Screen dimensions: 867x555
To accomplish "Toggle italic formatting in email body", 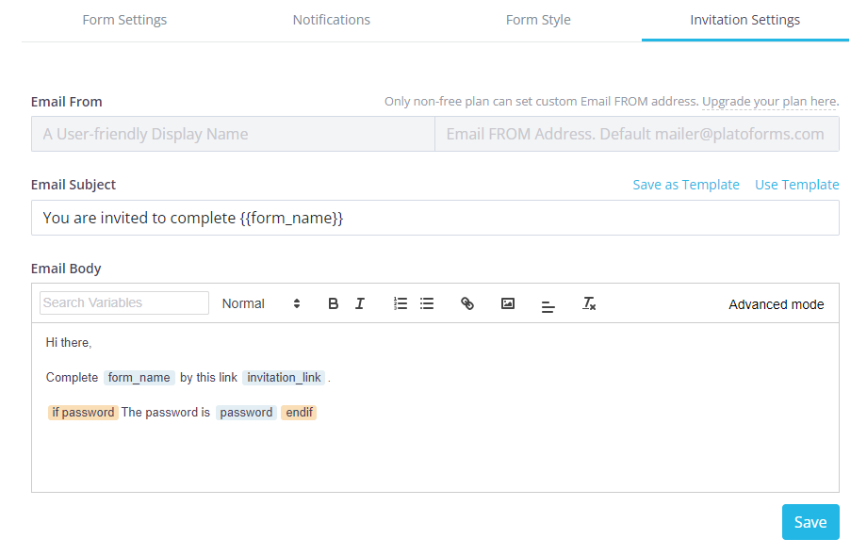I will tap(359, 303).
